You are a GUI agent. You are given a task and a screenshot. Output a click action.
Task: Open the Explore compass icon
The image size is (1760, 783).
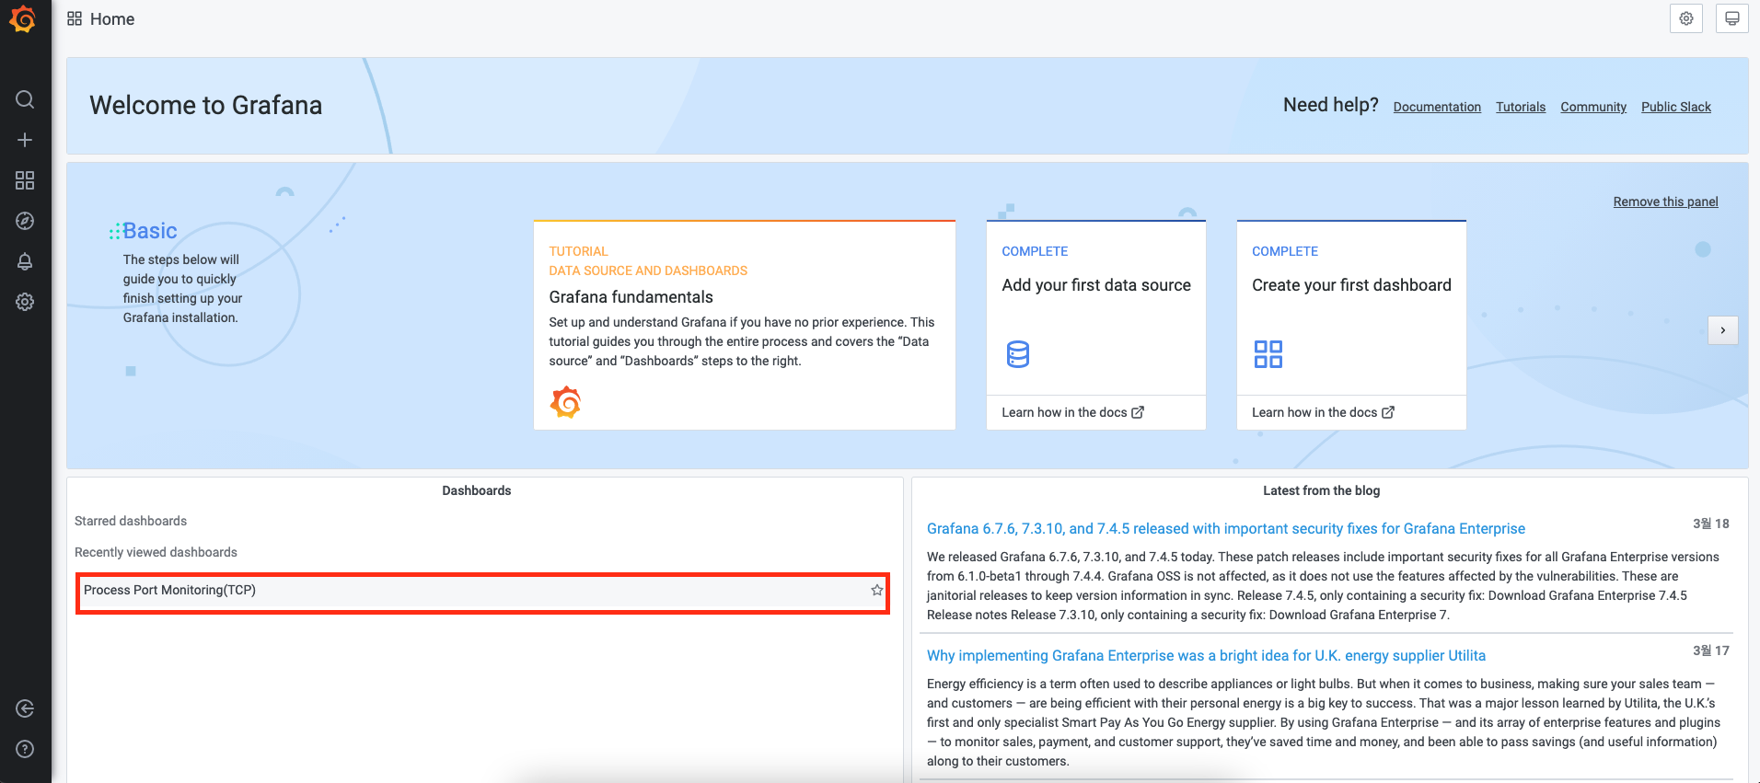click(x=25, y=221)
